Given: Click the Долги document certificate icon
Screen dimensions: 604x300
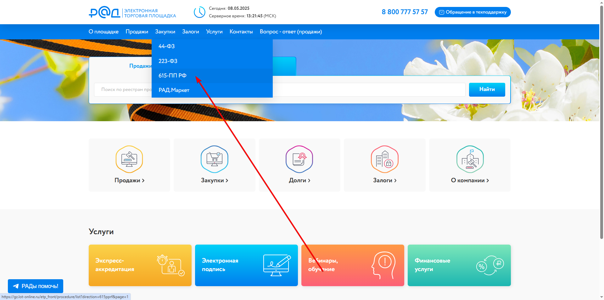Looking at the screenshot, I should [x=299, y=159].
